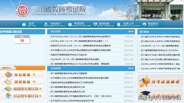Open 四川省高等教育自学考试常见问题解答 link
Viewport: 184px width, 103px height.
coord(69,73)
